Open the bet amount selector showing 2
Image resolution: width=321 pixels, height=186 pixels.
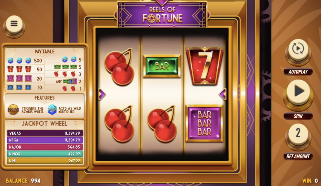point(298,134)
